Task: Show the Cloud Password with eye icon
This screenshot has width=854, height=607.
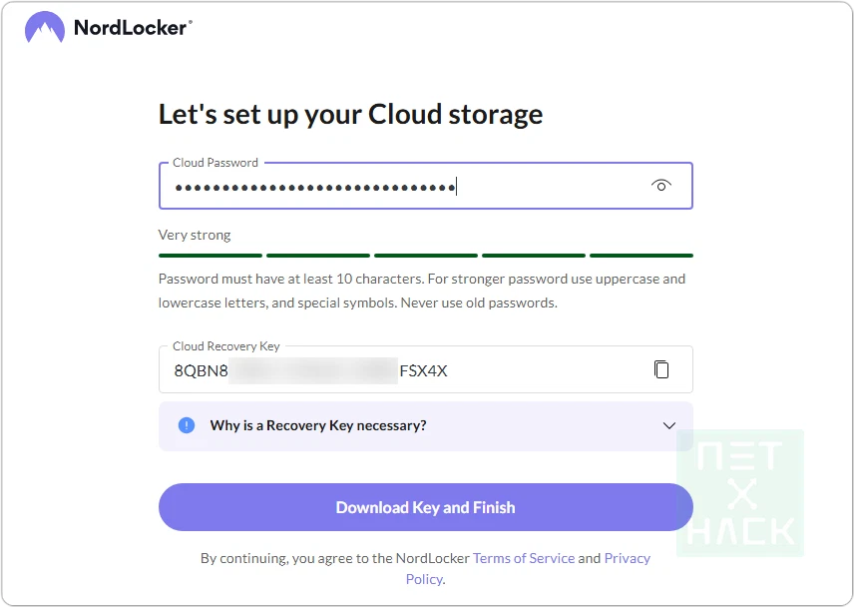Action: click(x=660, y=186)
